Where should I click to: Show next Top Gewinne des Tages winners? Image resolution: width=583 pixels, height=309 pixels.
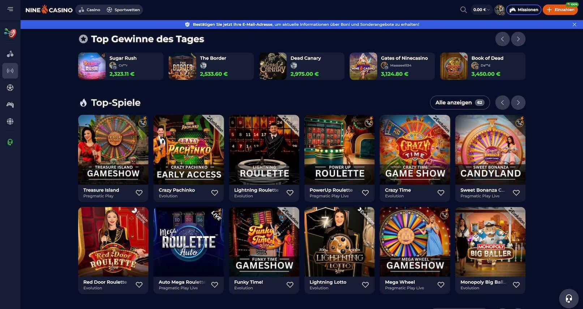coord(518,39)
